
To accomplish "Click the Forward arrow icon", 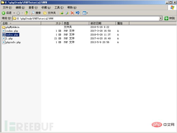I will pyautogui.click(x=18, y=13).
